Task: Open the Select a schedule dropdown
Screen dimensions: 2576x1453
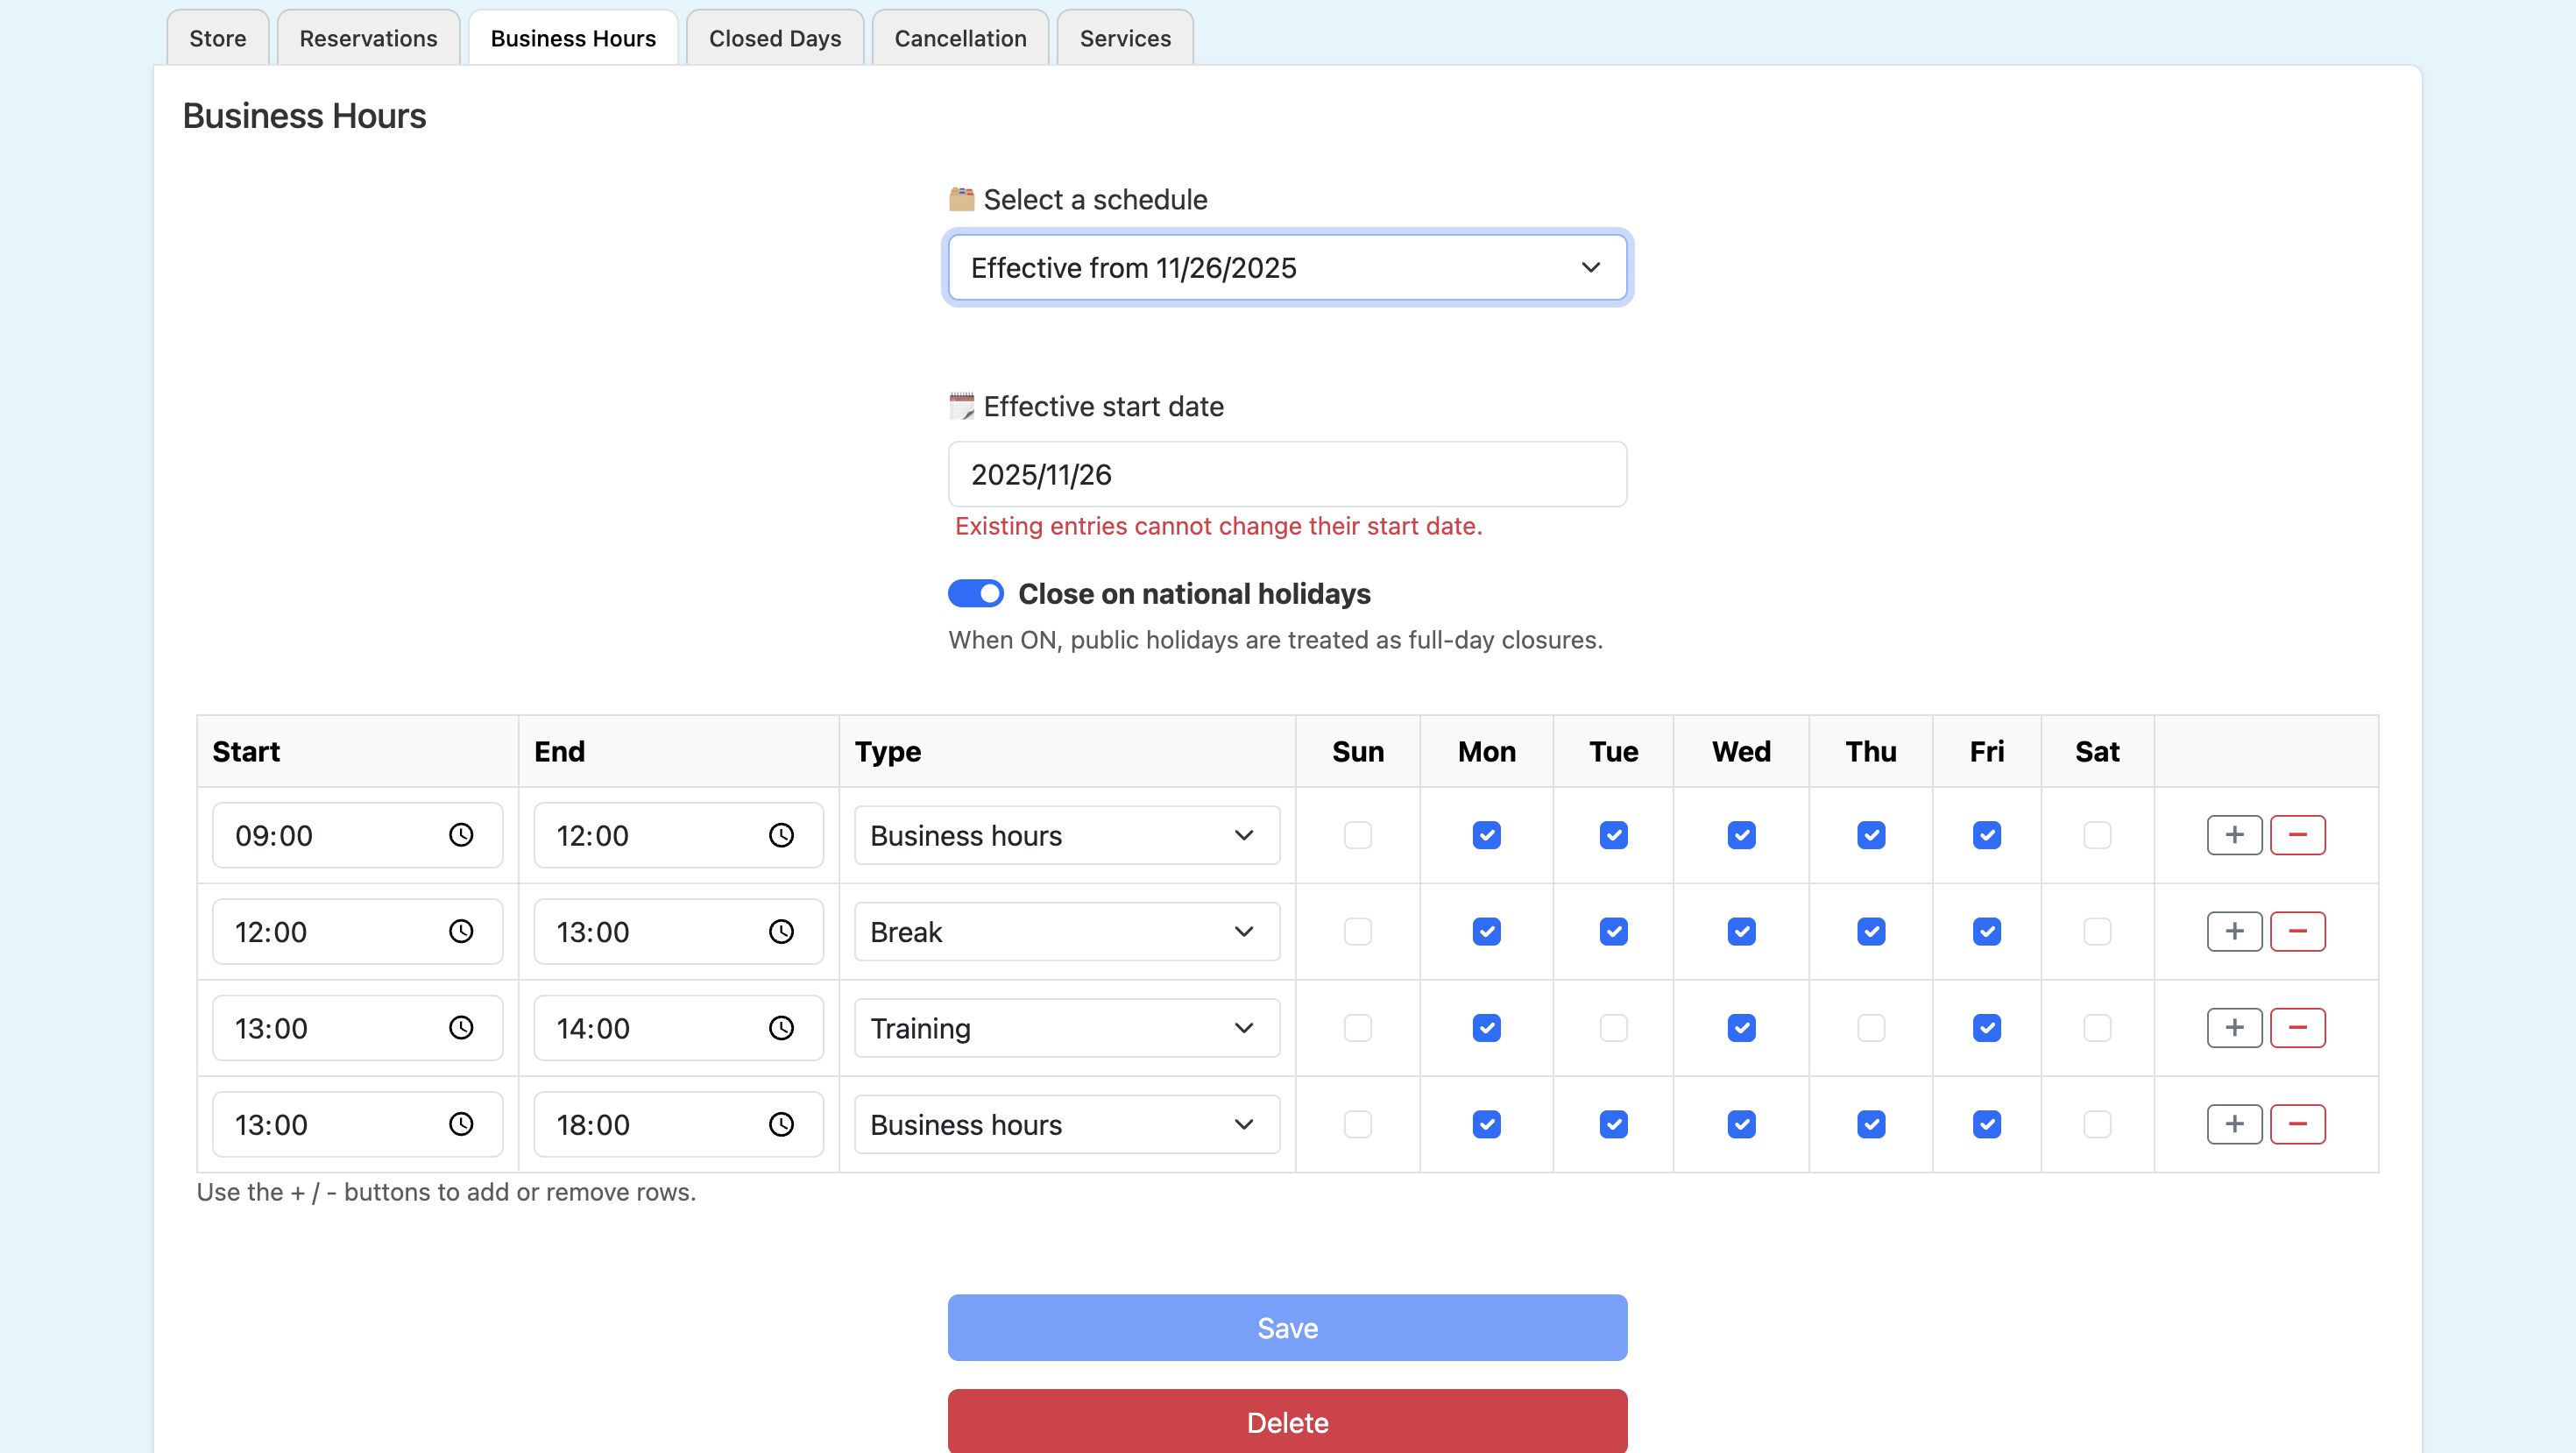Action: click(1287, 267)
